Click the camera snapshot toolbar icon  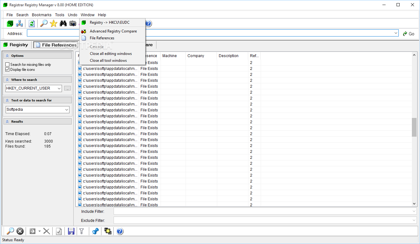coord(73,23)
